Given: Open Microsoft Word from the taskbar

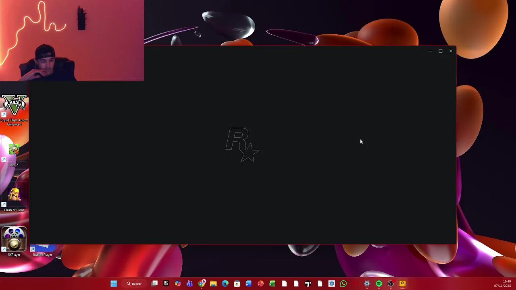Looking at the screenshot, I should [249, 284].
